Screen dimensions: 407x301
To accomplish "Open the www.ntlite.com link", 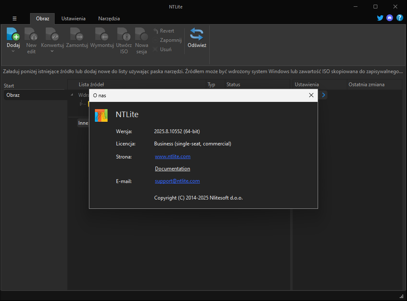I will point(173,156).
